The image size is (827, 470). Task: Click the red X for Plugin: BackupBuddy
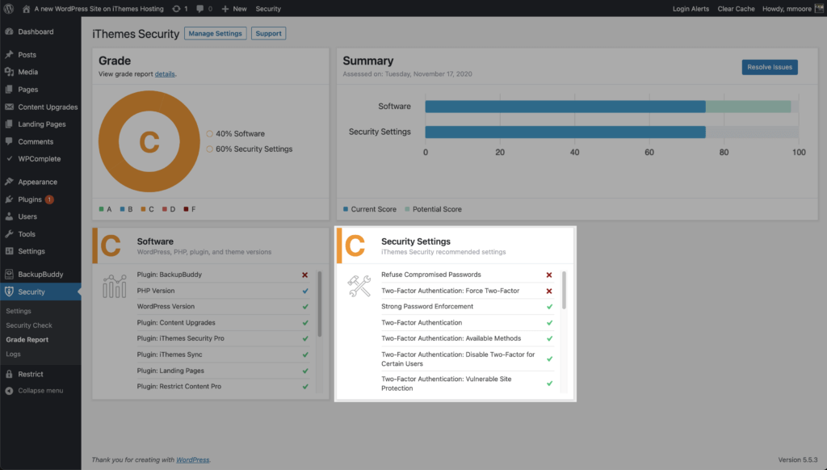pos(304,275)
